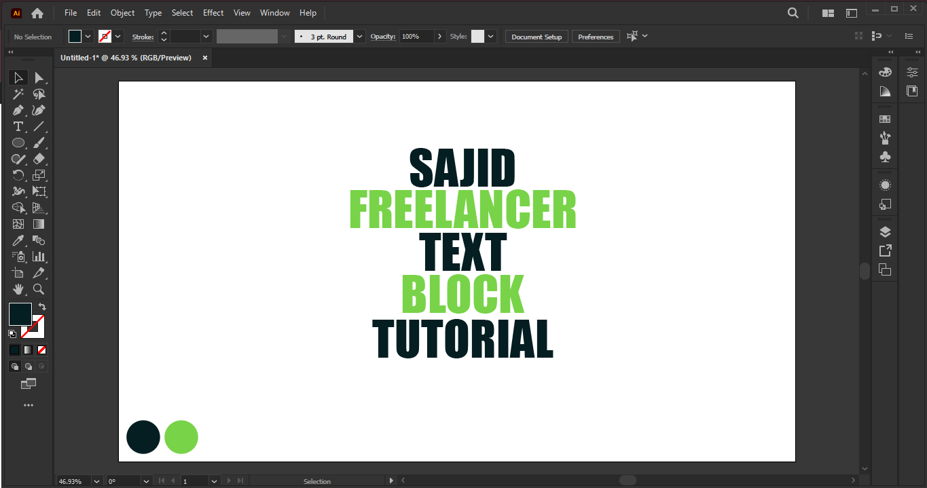
Task: Collapse the left toolbar with double arrows
Action: [10, 52]
